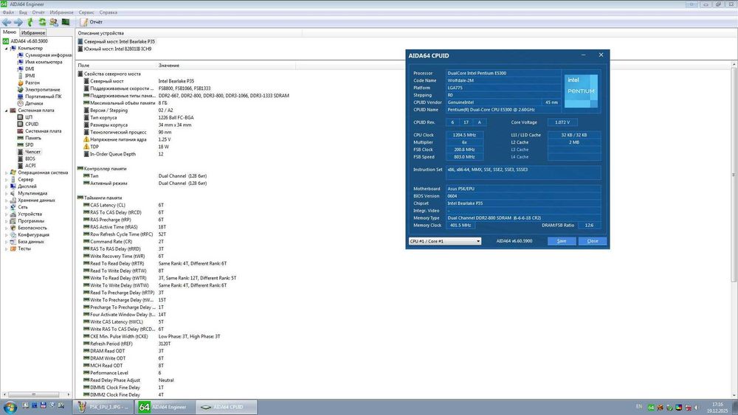The image size is (738, 415).
Task: Open the Избранное menu in menu bar
Action: [x=62, y=13]
